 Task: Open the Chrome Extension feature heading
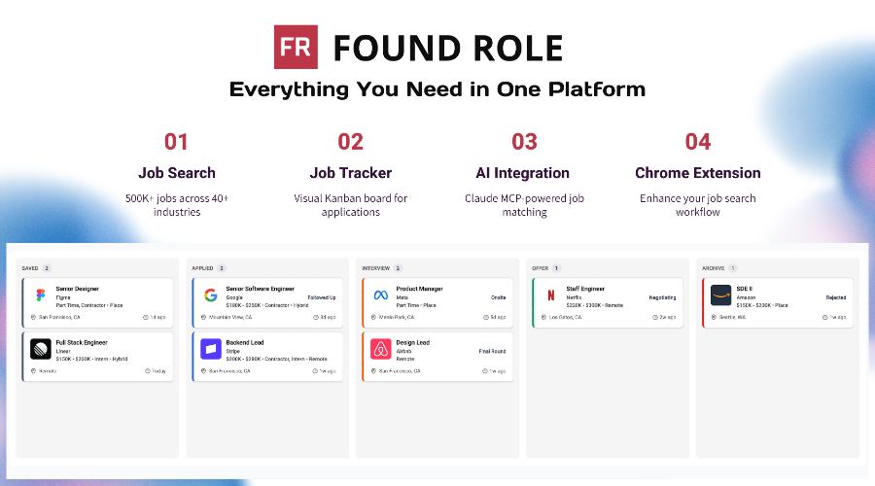click(x=697, y=173)
